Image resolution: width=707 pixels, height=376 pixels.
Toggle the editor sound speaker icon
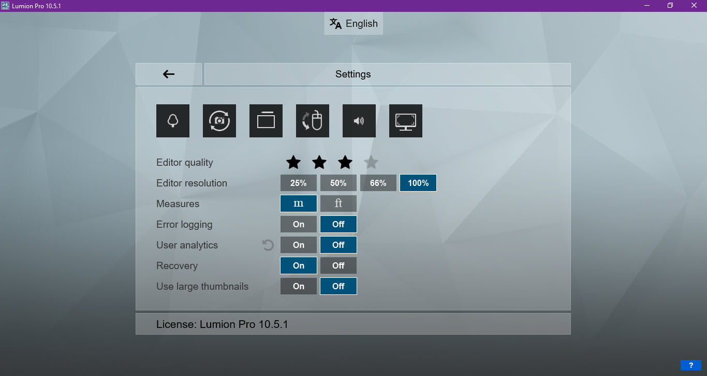click(x=359, y=121)
